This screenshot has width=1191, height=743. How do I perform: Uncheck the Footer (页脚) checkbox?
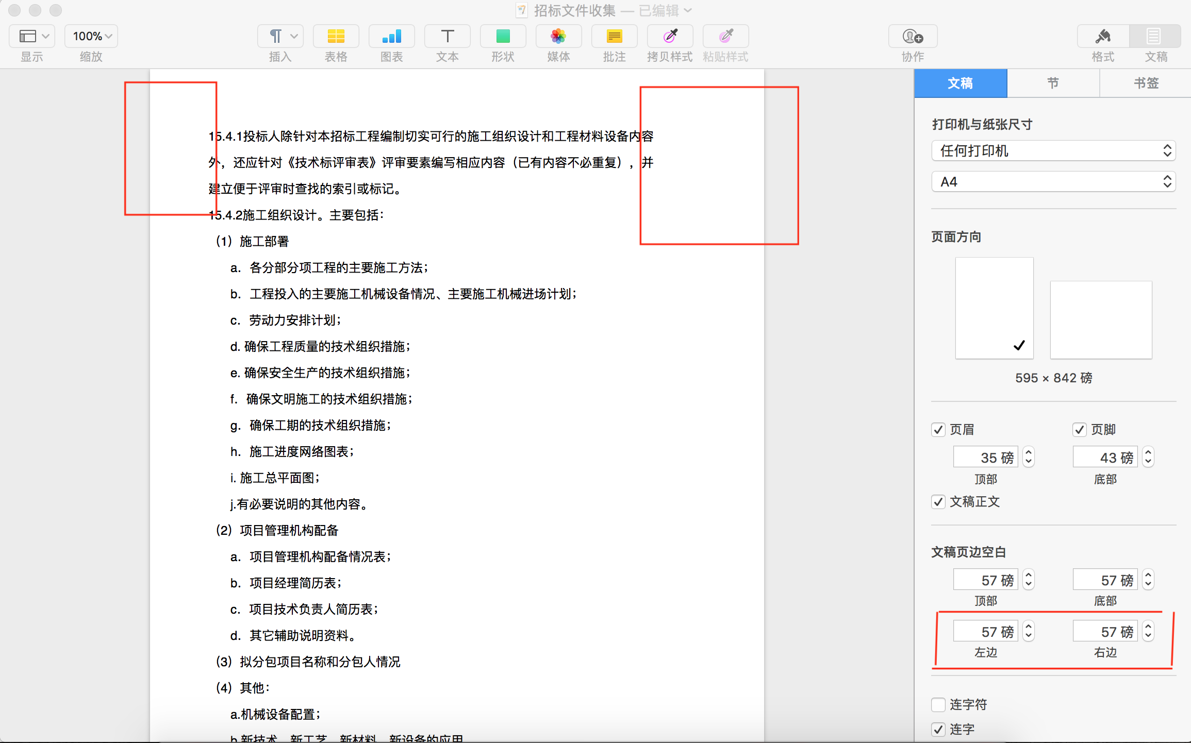[1080, 430]
